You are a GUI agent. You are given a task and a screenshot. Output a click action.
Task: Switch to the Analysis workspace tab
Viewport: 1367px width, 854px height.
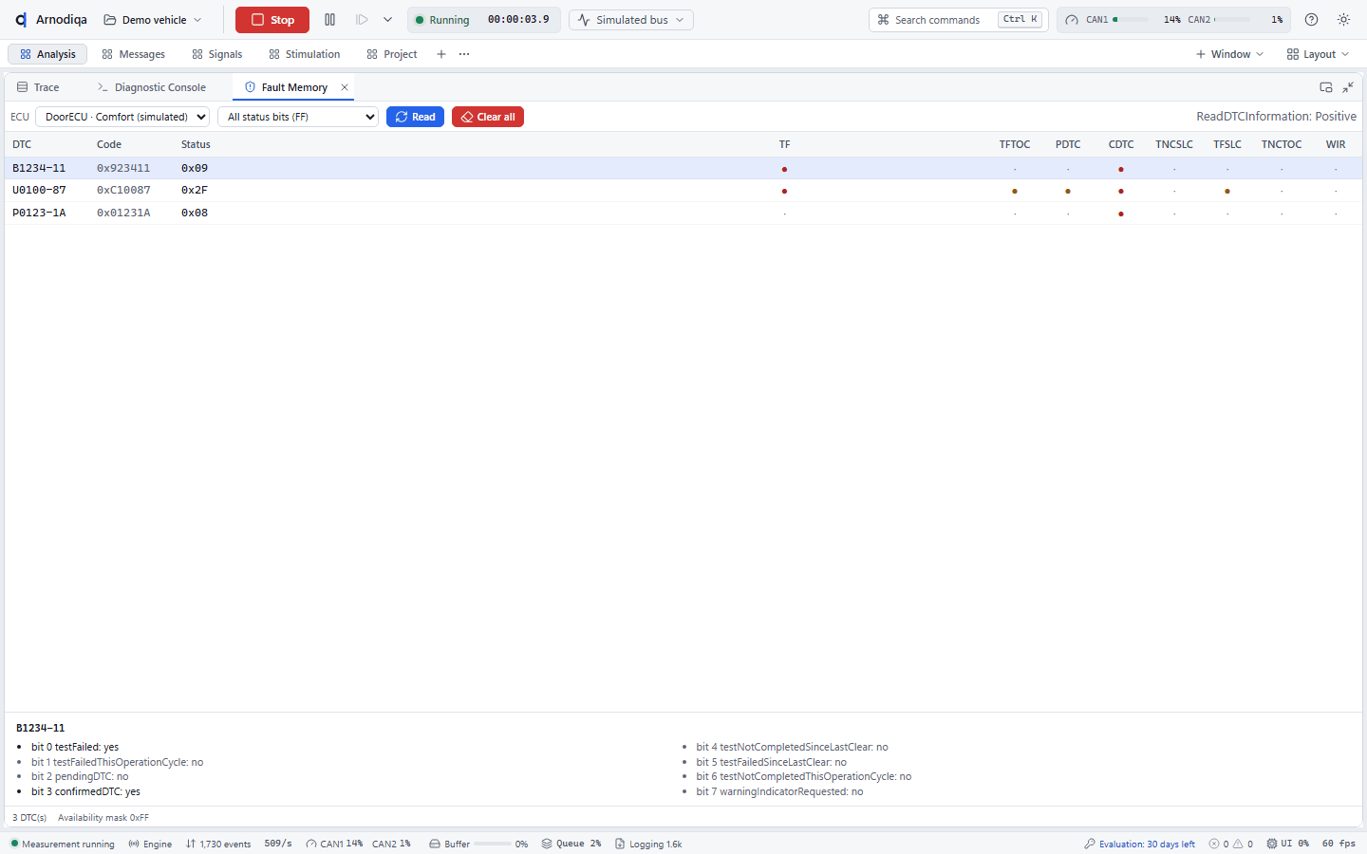47,54
